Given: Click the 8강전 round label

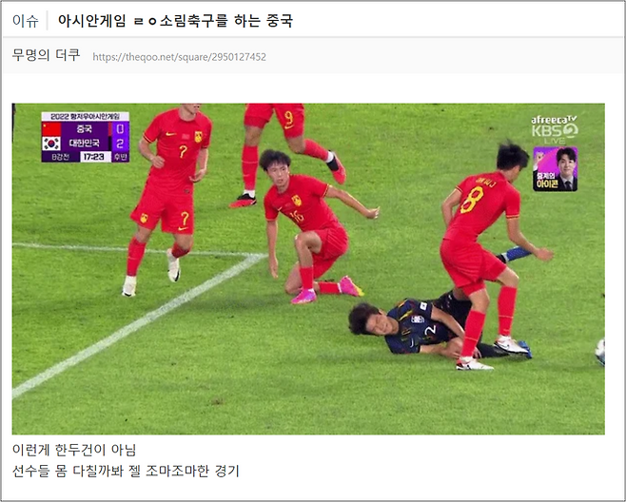Looking at the screenshot, I should (61, 157).
